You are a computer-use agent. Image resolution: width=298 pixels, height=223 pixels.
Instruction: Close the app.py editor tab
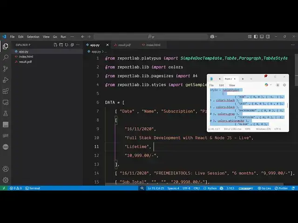pos(108,45)
